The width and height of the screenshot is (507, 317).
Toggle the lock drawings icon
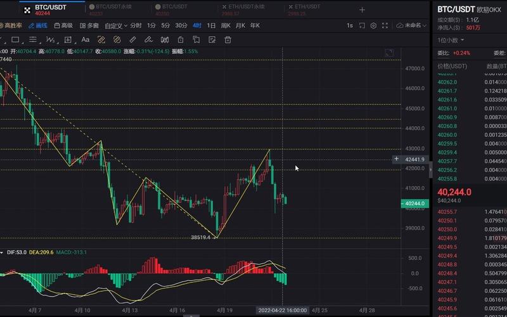pyautogui.click(x=181, y=40)
